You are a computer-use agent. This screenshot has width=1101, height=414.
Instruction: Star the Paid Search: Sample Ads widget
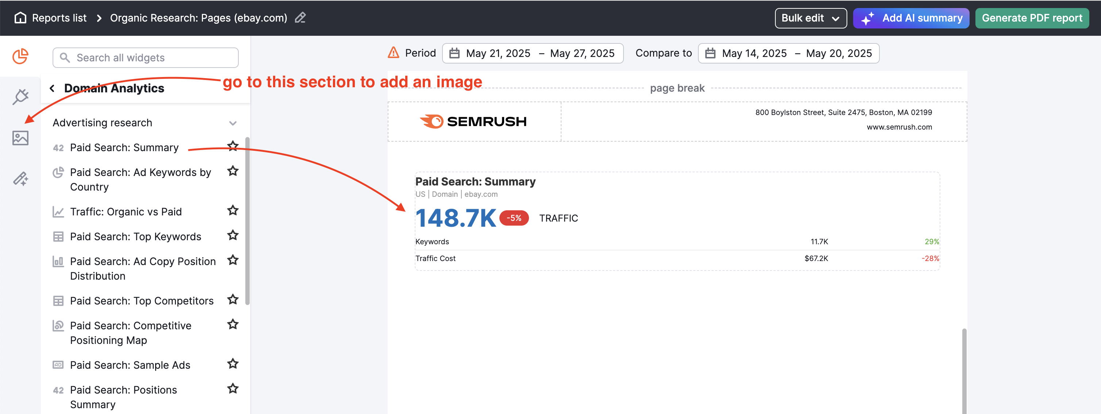pyautogui.click(x=233, y=364)
